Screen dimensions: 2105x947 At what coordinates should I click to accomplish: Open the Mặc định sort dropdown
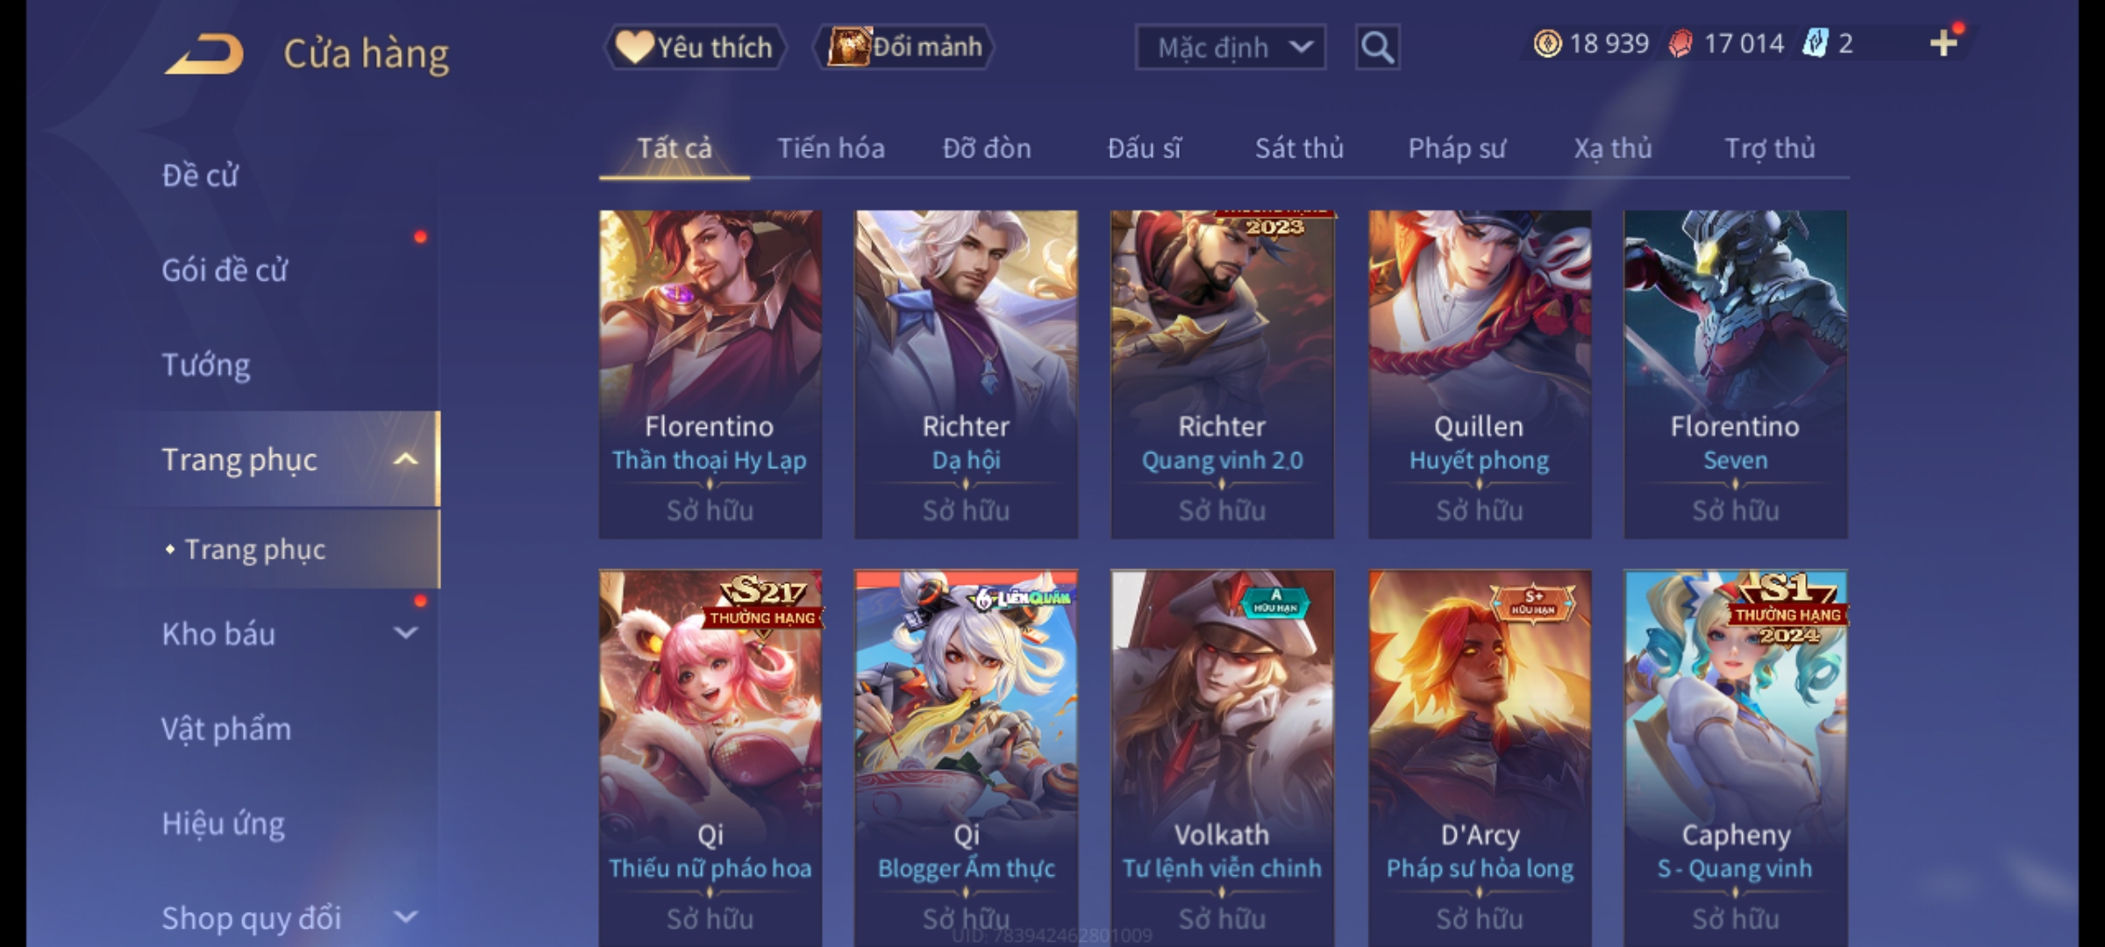1230,47
